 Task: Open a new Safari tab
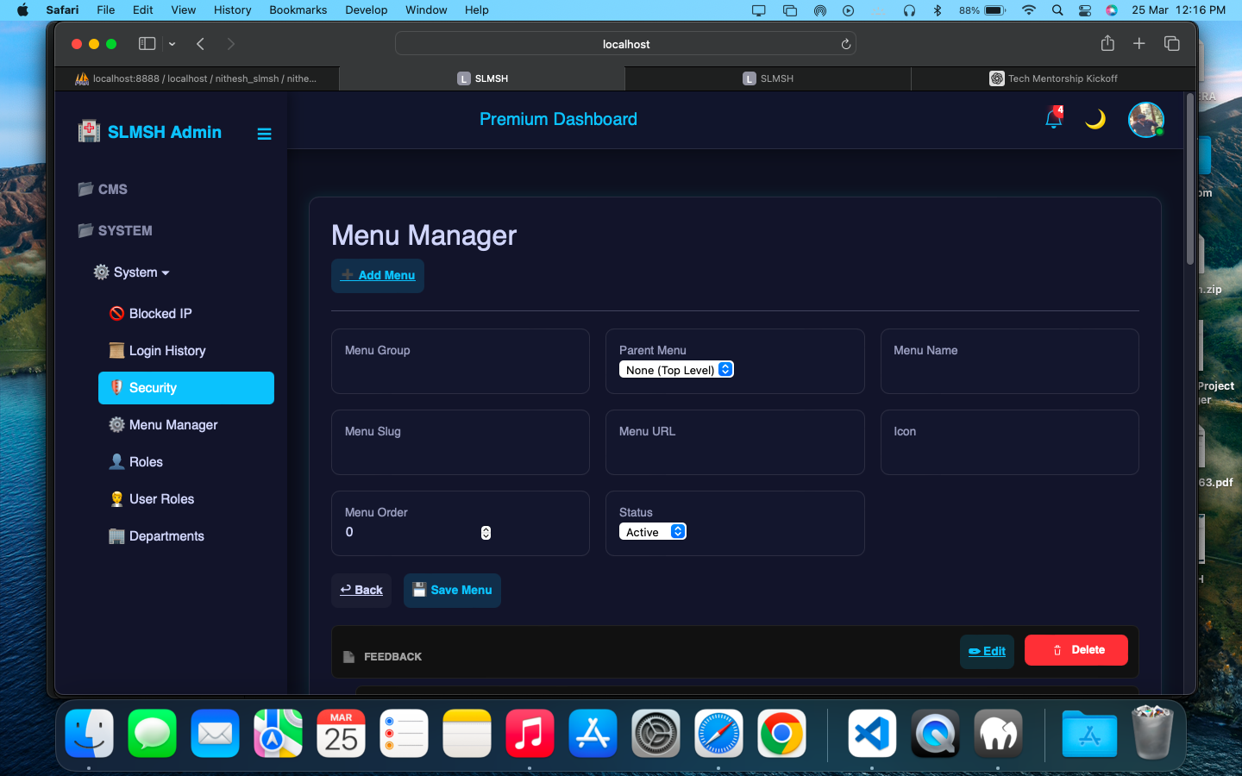1138,43
